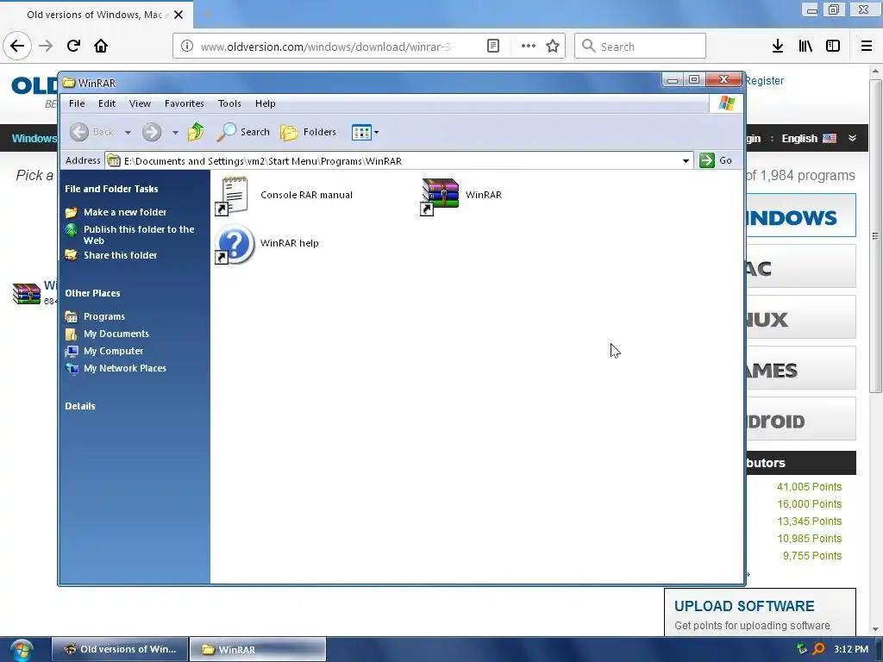Bookmark this page with the star icon

click(553, 47)
